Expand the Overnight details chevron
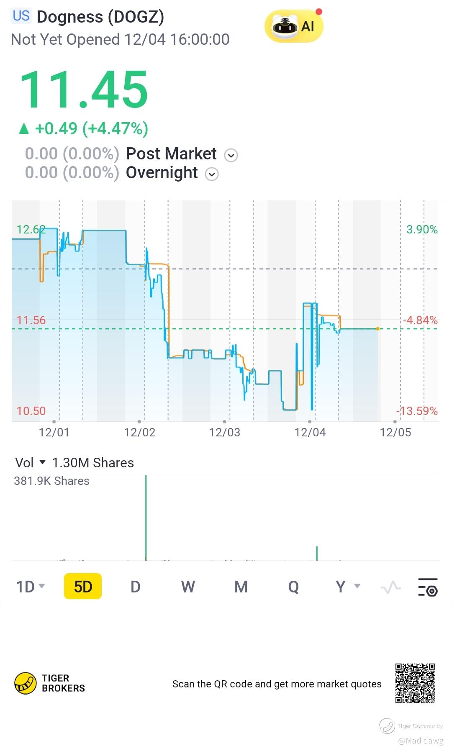Screen dimensions: 452x751 (212, 174)
